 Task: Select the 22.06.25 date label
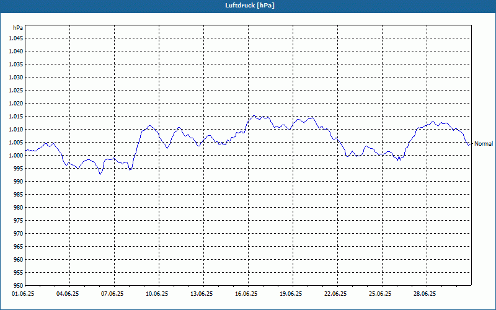[x=335, y=294]
